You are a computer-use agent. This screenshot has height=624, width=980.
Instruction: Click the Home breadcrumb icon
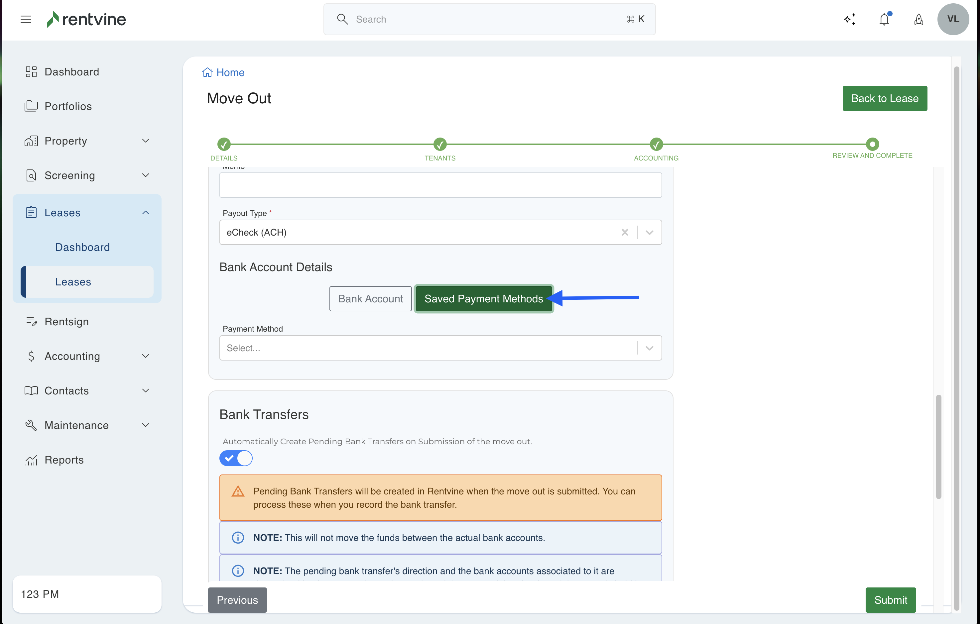pos(207,72)
